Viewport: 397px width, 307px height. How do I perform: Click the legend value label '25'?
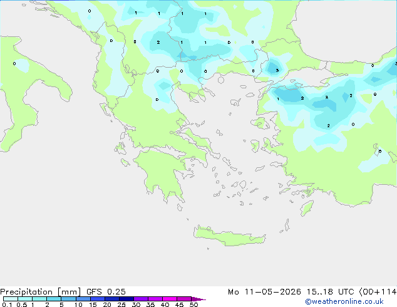click(x=121, y=304)
